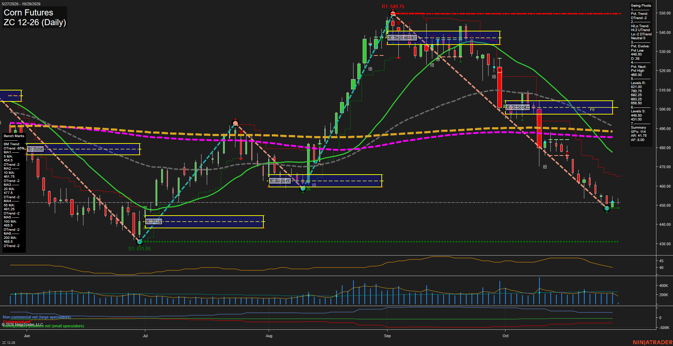The width and height of the screenshot is (673, 346).
Task: Select the M:August monthly range label
Action: [280, 181]
